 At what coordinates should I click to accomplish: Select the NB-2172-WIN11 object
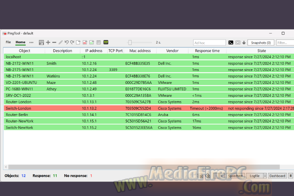pyautogui.click(x=20, y=63)
